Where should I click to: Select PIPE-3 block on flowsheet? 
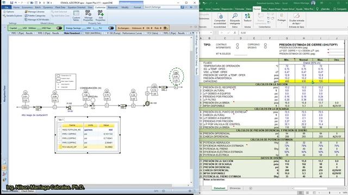(x=164, y=87)
